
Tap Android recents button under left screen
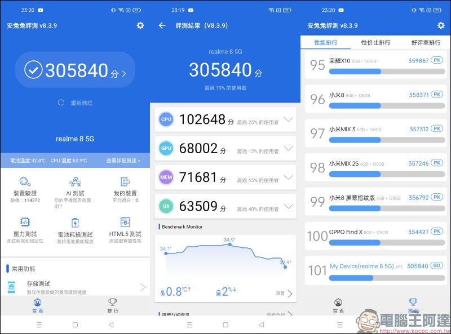(39, 325)
